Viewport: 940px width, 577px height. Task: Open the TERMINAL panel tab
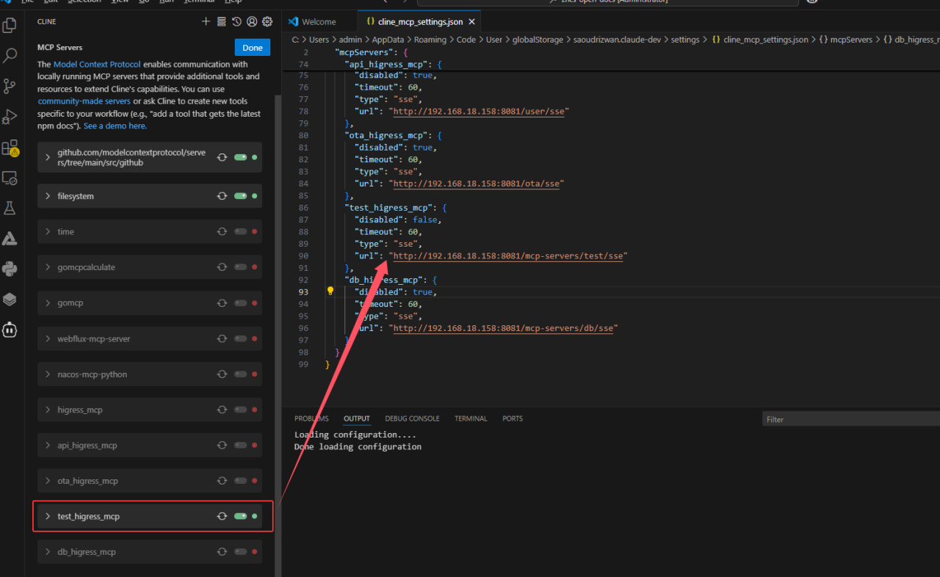(471, 418)
